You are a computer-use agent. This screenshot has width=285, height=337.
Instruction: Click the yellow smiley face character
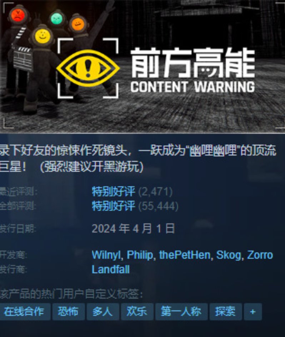42,36
